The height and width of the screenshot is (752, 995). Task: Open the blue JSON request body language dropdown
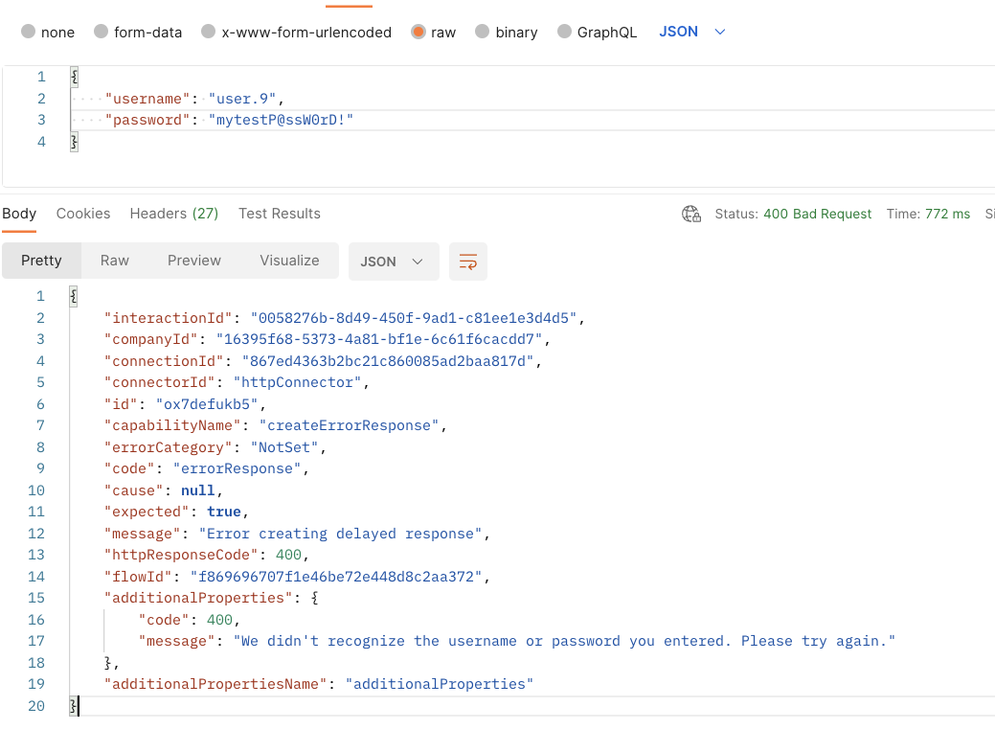[692, 32]
